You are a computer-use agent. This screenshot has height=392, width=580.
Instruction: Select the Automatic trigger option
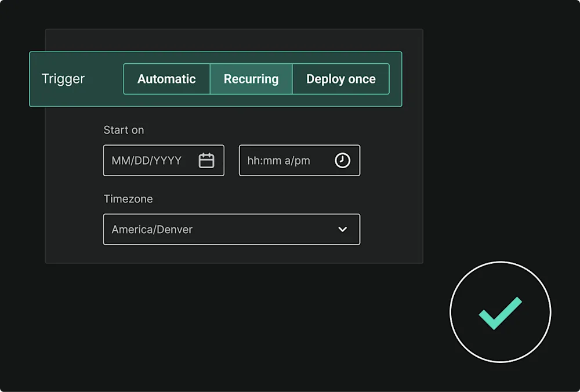pyautogui.click(x=166, y=79)
